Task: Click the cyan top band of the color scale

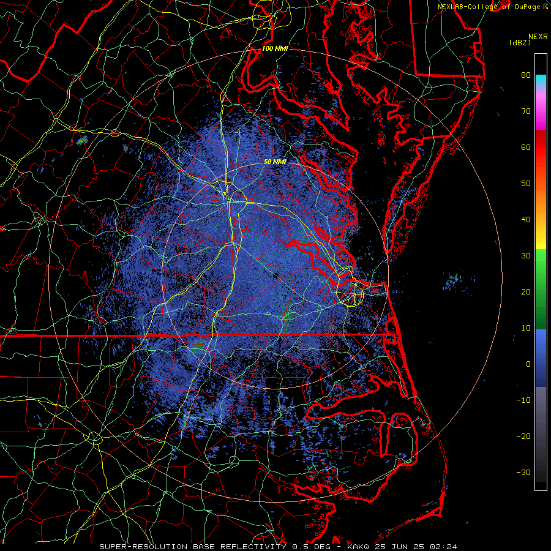Action: click(541, 80)
